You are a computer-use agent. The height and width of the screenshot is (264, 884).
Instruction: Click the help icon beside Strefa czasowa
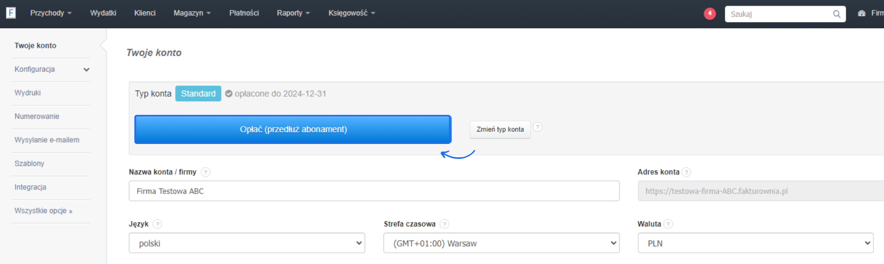click(x=444, y=224)
